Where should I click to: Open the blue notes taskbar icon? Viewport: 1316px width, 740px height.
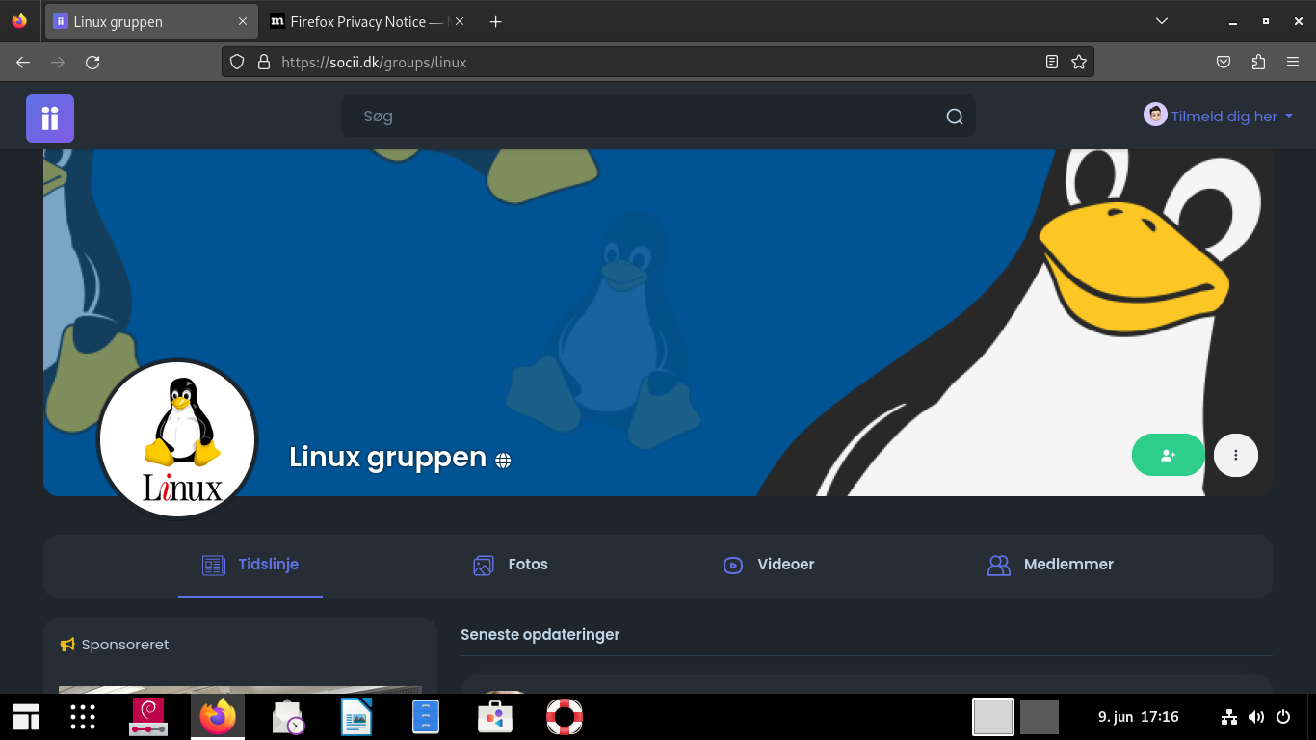(x=426, y=717)
